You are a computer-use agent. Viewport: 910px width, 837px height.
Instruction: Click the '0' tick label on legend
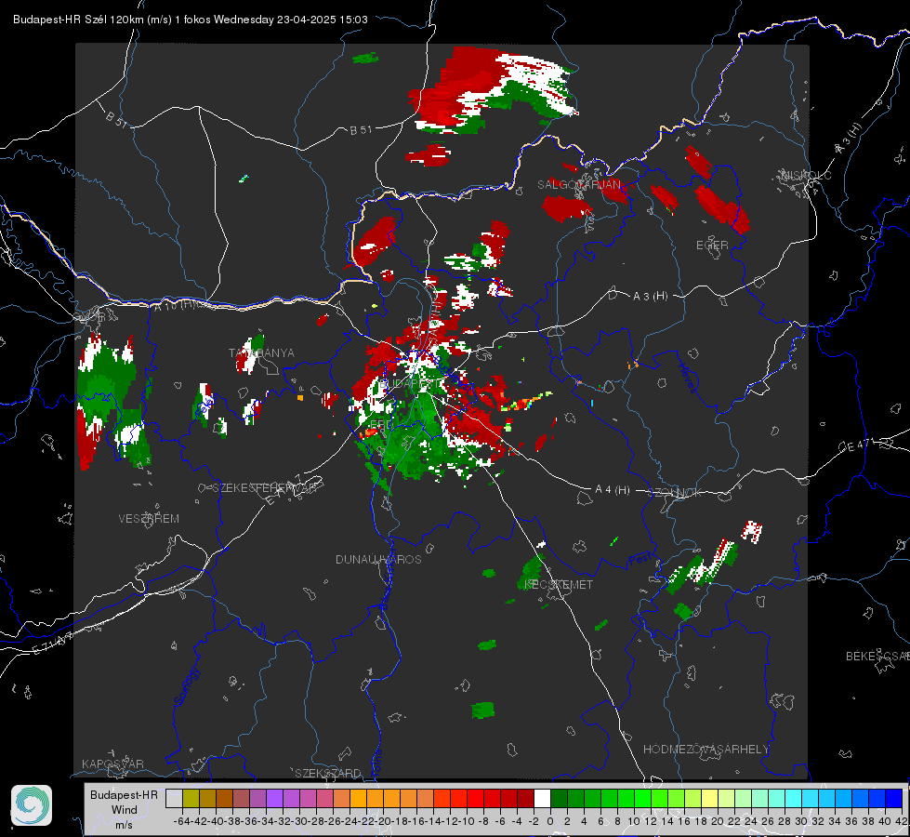point(551,821)
